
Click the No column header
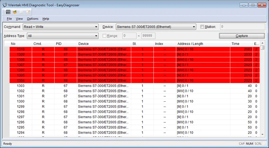tap(21, 44)
